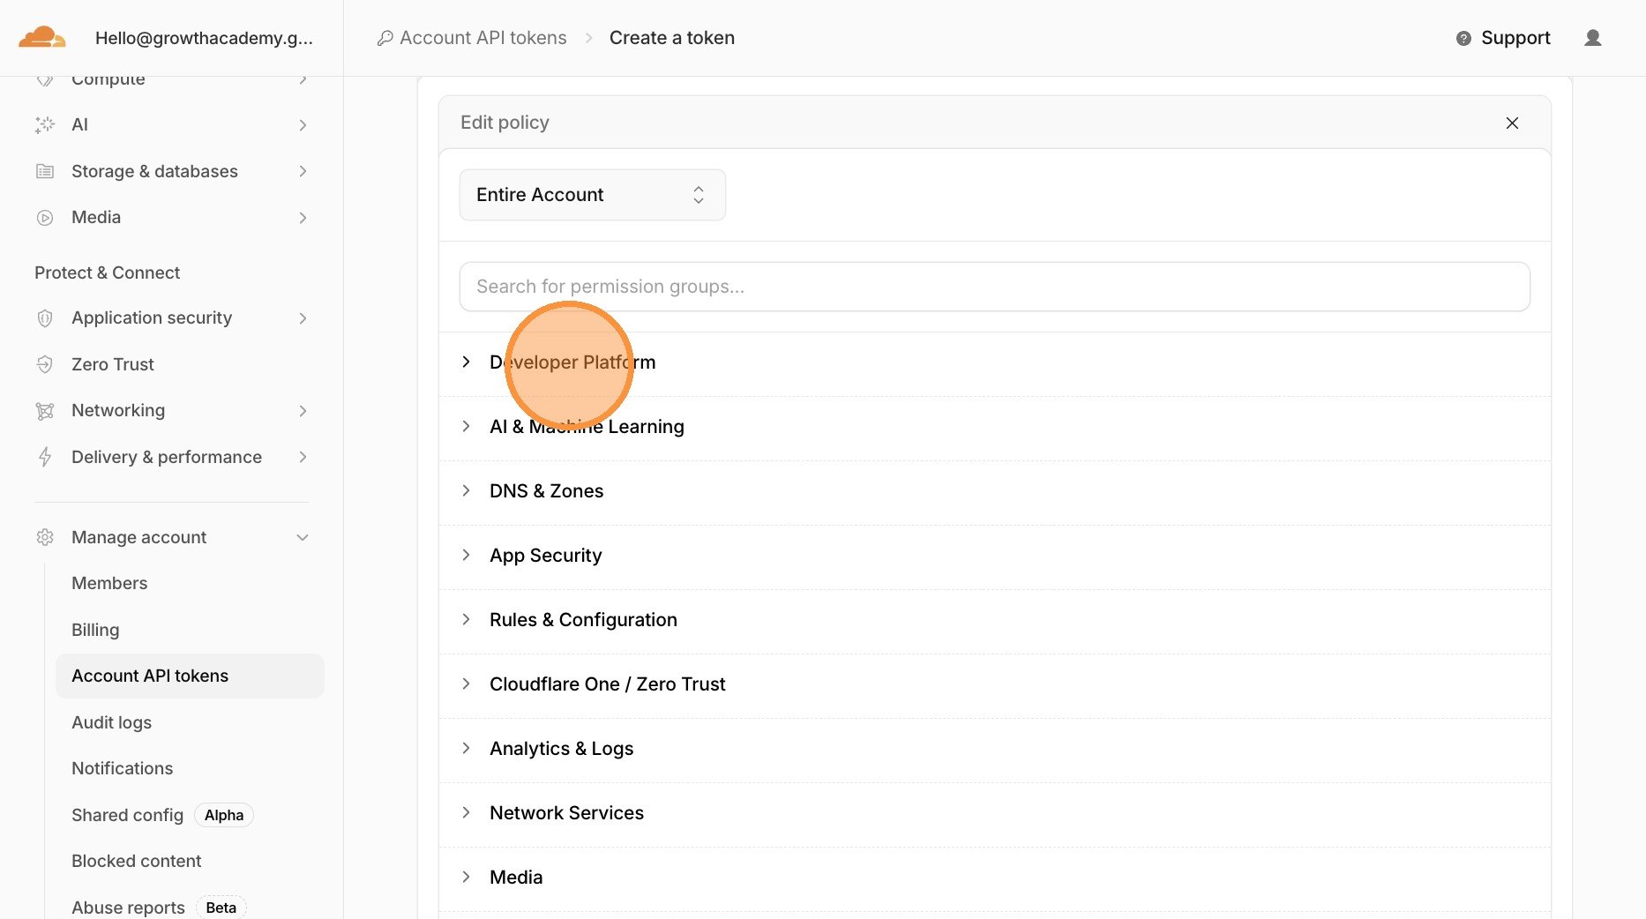1646x919 pixels.
Task: Click the Edit policy heading
Action: pos(505,123)
